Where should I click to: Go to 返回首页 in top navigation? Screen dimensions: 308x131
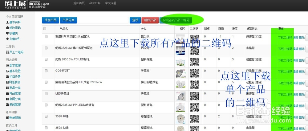79,3
